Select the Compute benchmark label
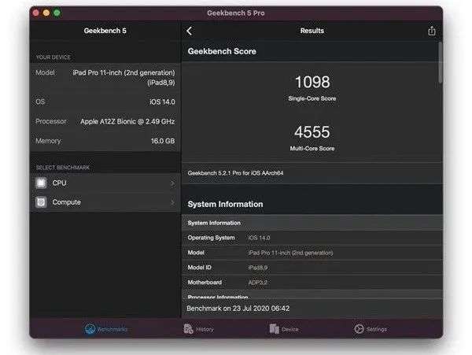 pyautogui.click(x=67, y=202)
